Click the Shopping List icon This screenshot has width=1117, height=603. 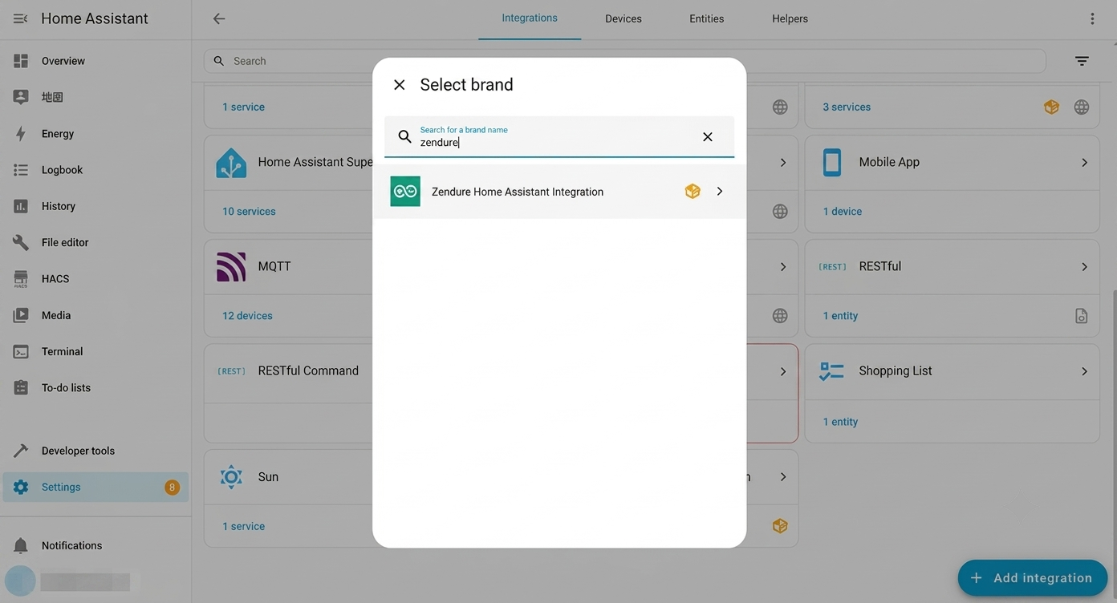pos(831,371)
